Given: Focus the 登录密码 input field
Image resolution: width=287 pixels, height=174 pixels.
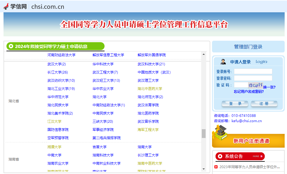Looking at the screenshot, I should [x=253, y=78].
